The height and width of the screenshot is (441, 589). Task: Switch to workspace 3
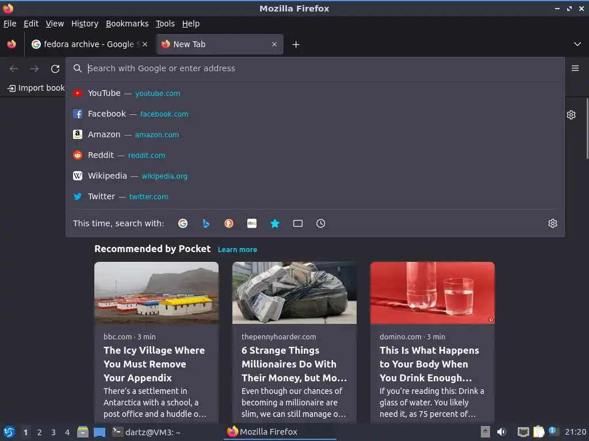53,432
